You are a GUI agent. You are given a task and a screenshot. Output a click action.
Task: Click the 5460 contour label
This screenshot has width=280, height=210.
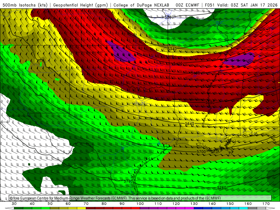[195, 73]
